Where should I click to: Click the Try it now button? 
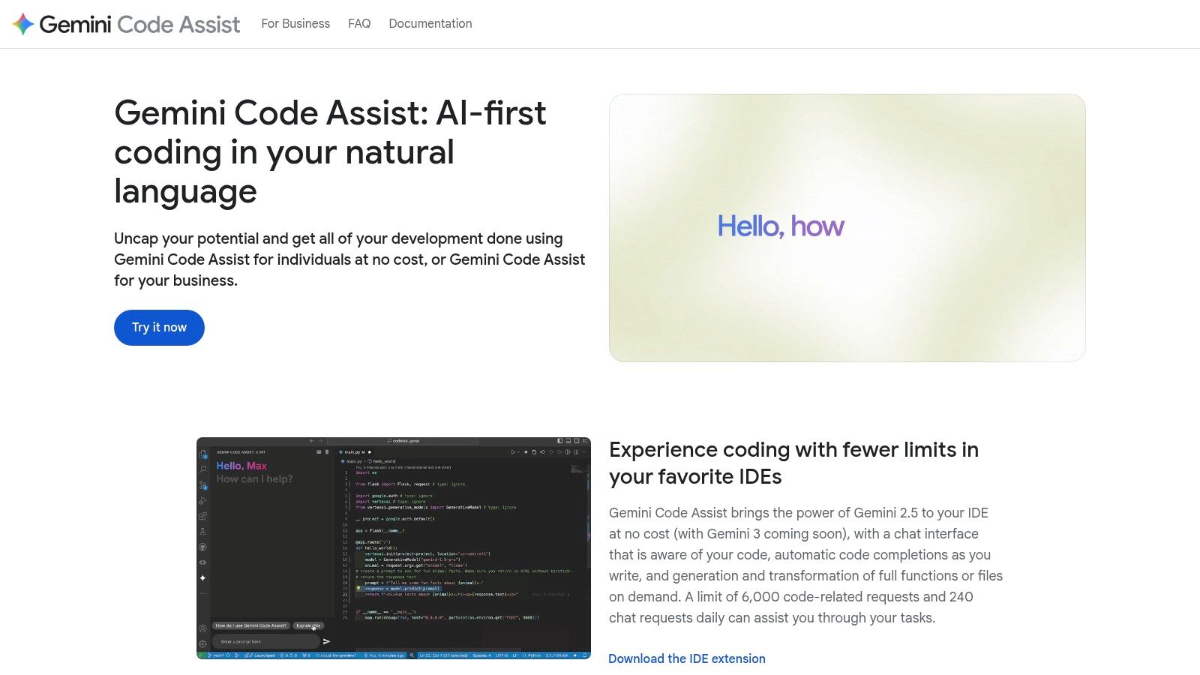pyautogui.click(x=158, y=327)
